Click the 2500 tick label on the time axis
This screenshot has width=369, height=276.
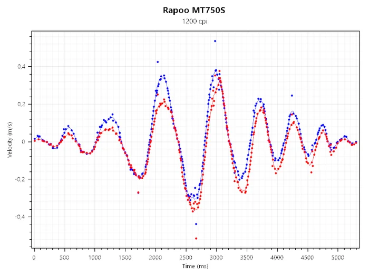186,258
